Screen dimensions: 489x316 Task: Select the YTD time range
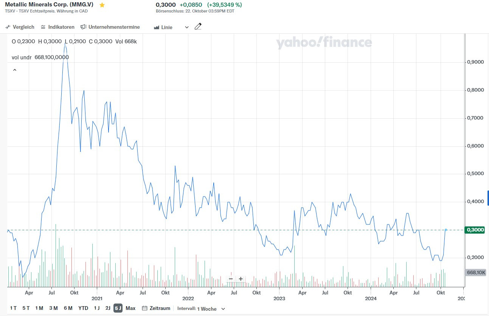tap(83, 308)
